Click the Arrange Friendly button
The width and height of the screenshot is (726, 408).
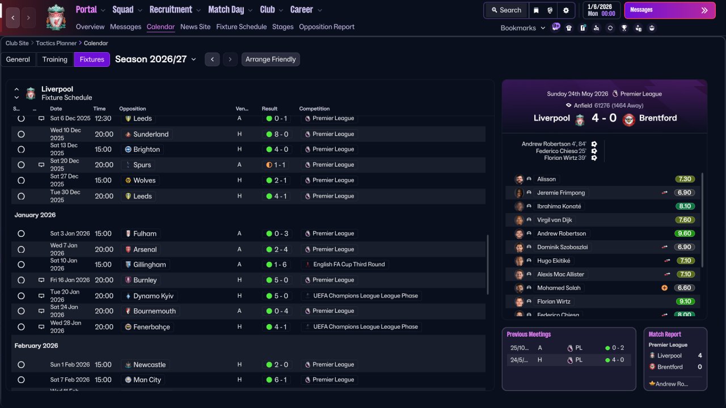pos(271,59)
